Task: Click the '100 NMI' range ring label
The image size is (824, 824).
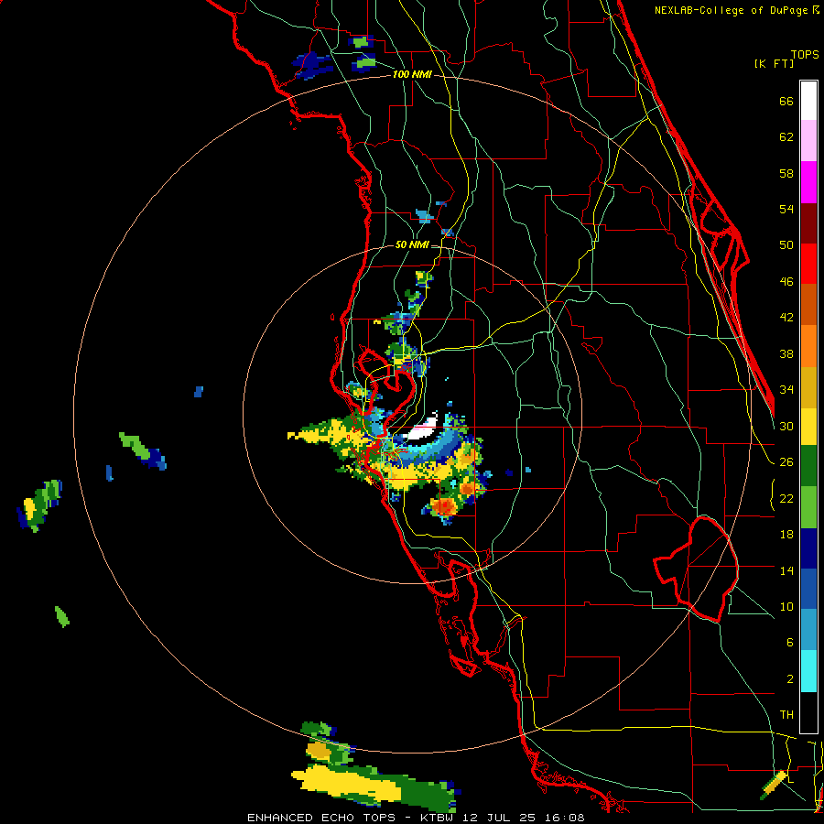Action: 412,75
